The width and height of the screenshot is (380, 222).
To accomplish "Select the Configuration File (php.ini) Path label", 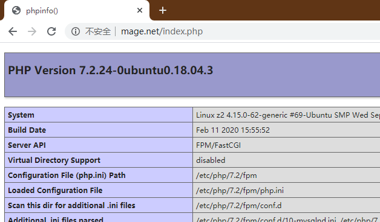I will tap(67, 176).
